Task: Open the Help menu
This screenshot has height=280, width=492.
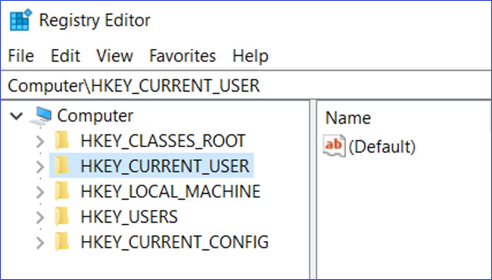Action: click(251, 56)
